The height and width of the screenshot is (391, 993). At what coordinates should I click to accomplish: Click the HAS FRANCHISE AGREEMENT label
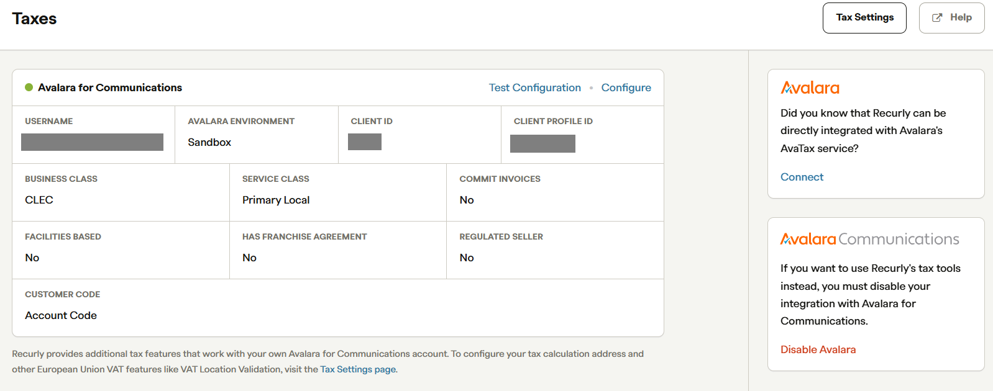[x=304, y=236]
